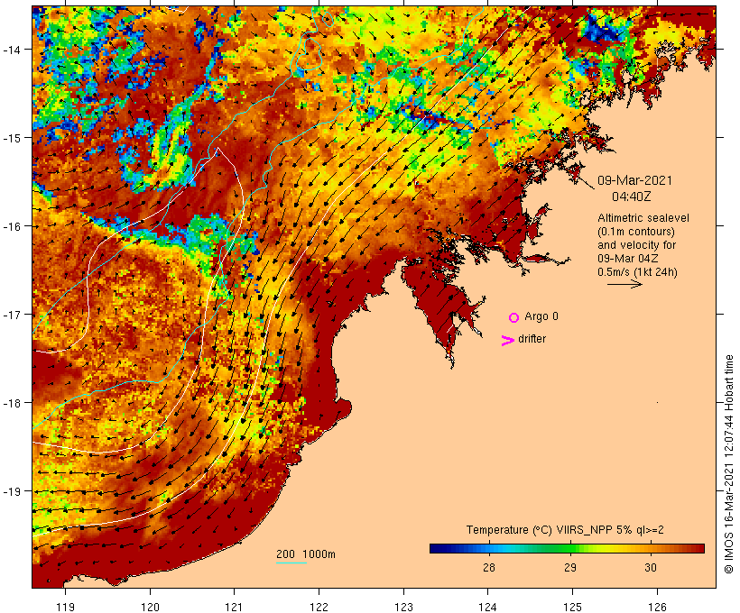Click the '29' color bar tick label
The image size is (740, 613).
pos(570,567)
